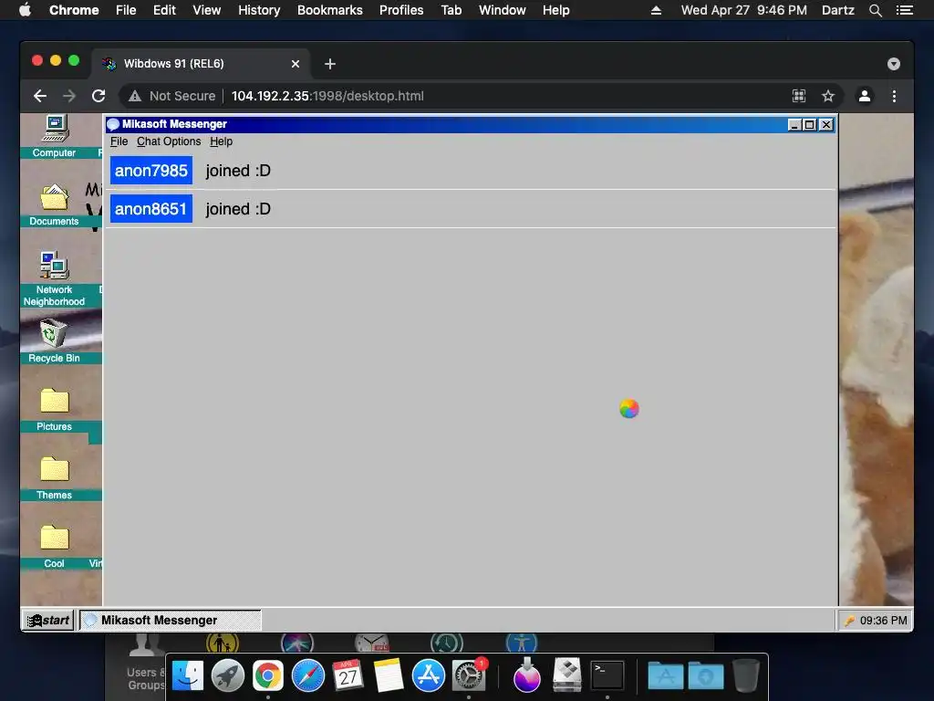Viewport: 934px width, 701px height.
Task: Click the Chrome address bar URL
Action: coord(327,96)
